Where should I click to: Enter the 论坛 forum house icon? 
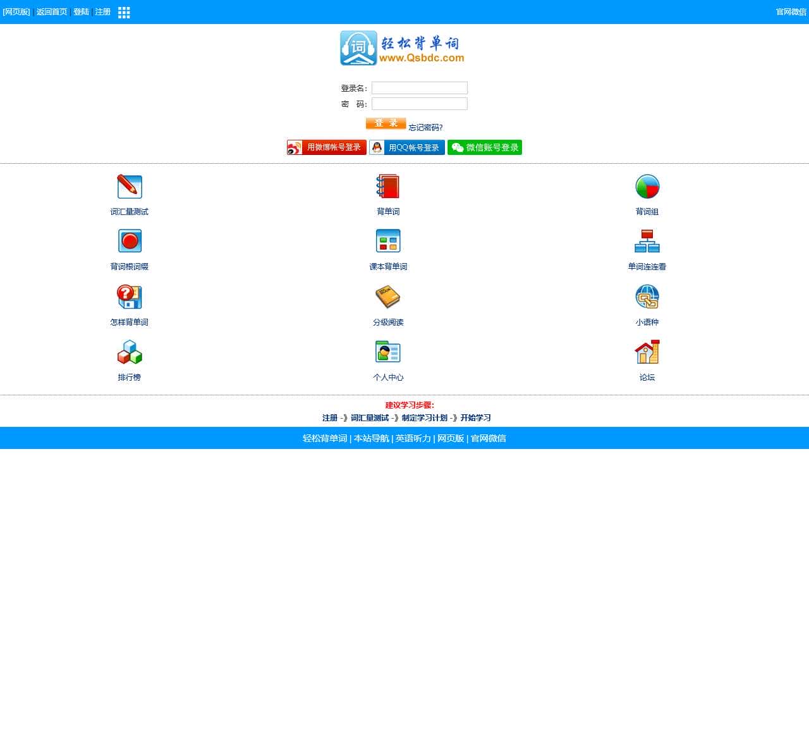click(x=647, y=352)
